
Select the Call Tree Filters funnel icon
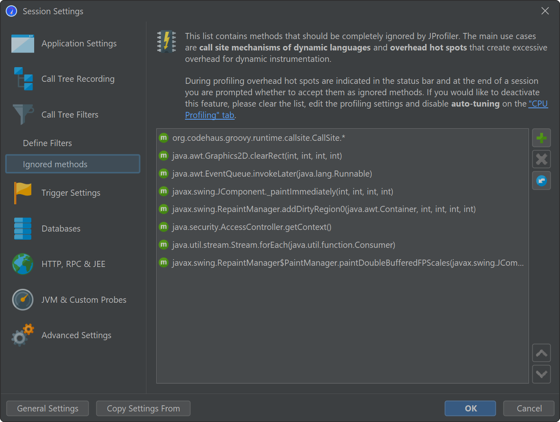coord(23,114)
